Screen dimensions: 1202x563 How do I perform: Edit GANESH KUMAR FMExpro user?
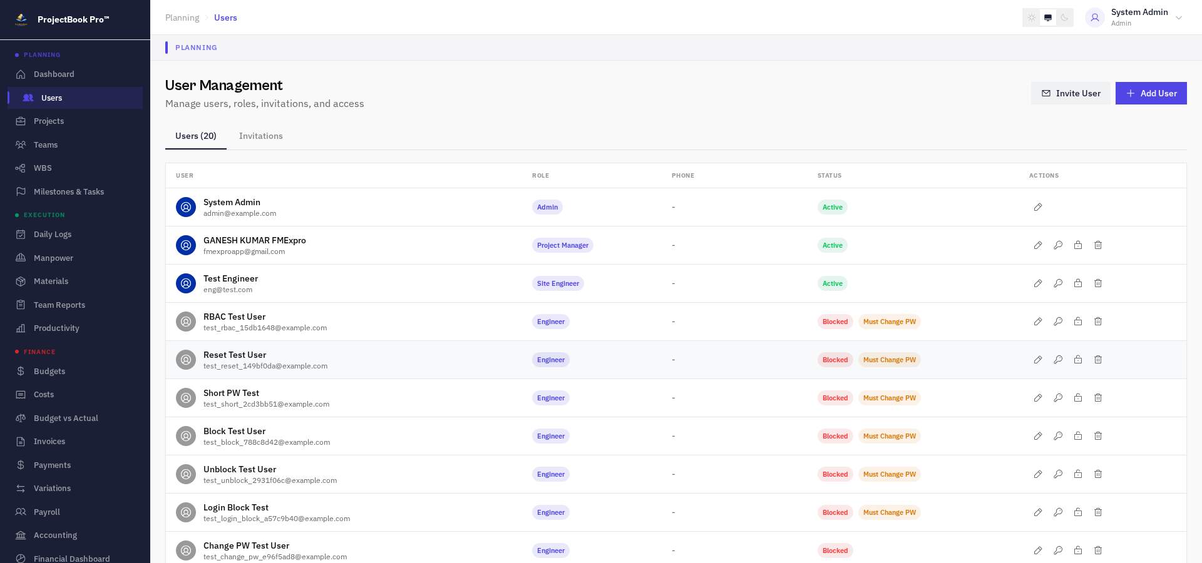1038,245
